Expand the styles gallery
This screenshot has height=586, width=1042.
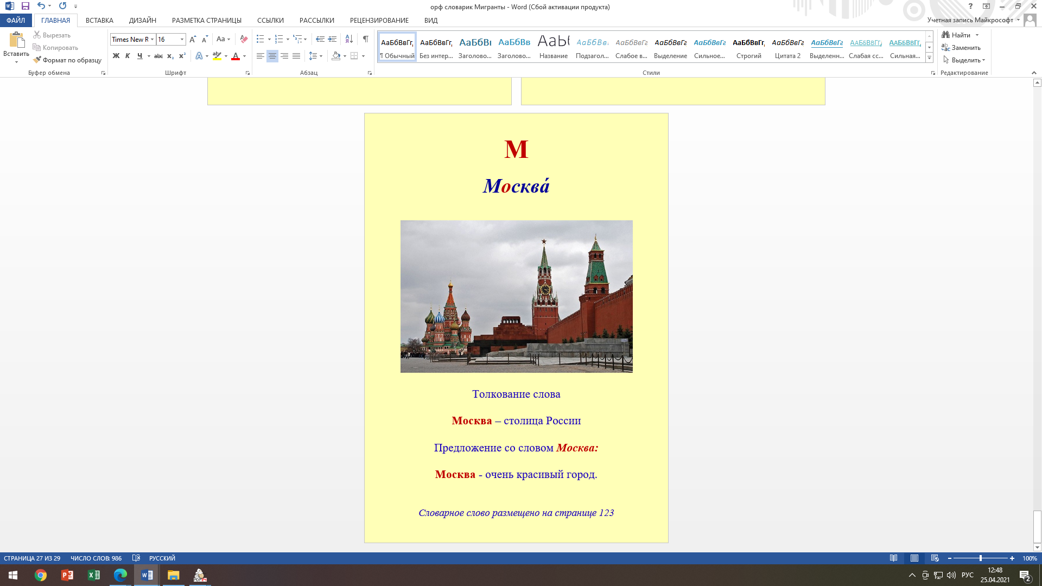929,58
